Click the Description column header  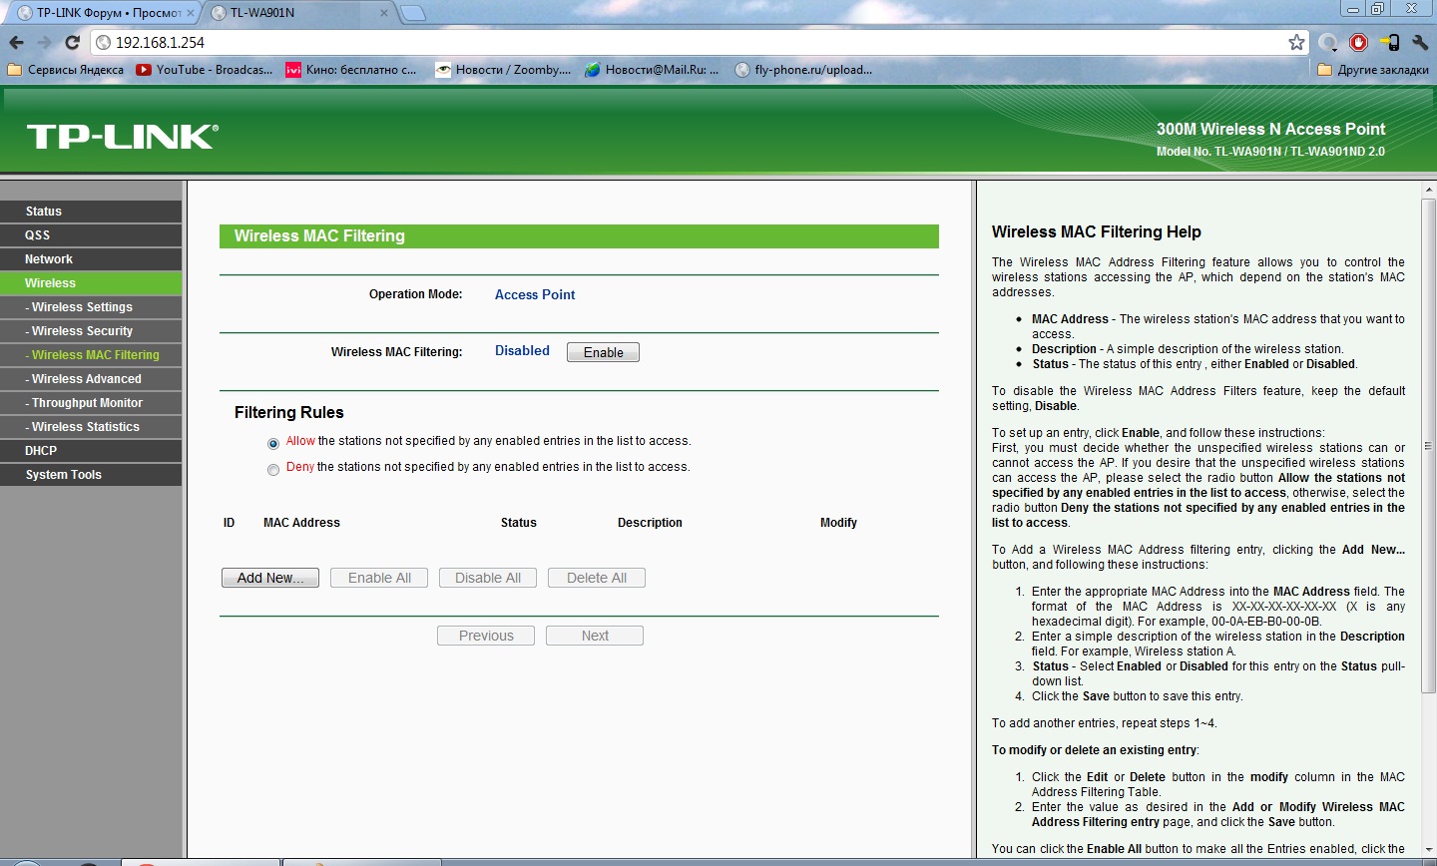[650, 523]
